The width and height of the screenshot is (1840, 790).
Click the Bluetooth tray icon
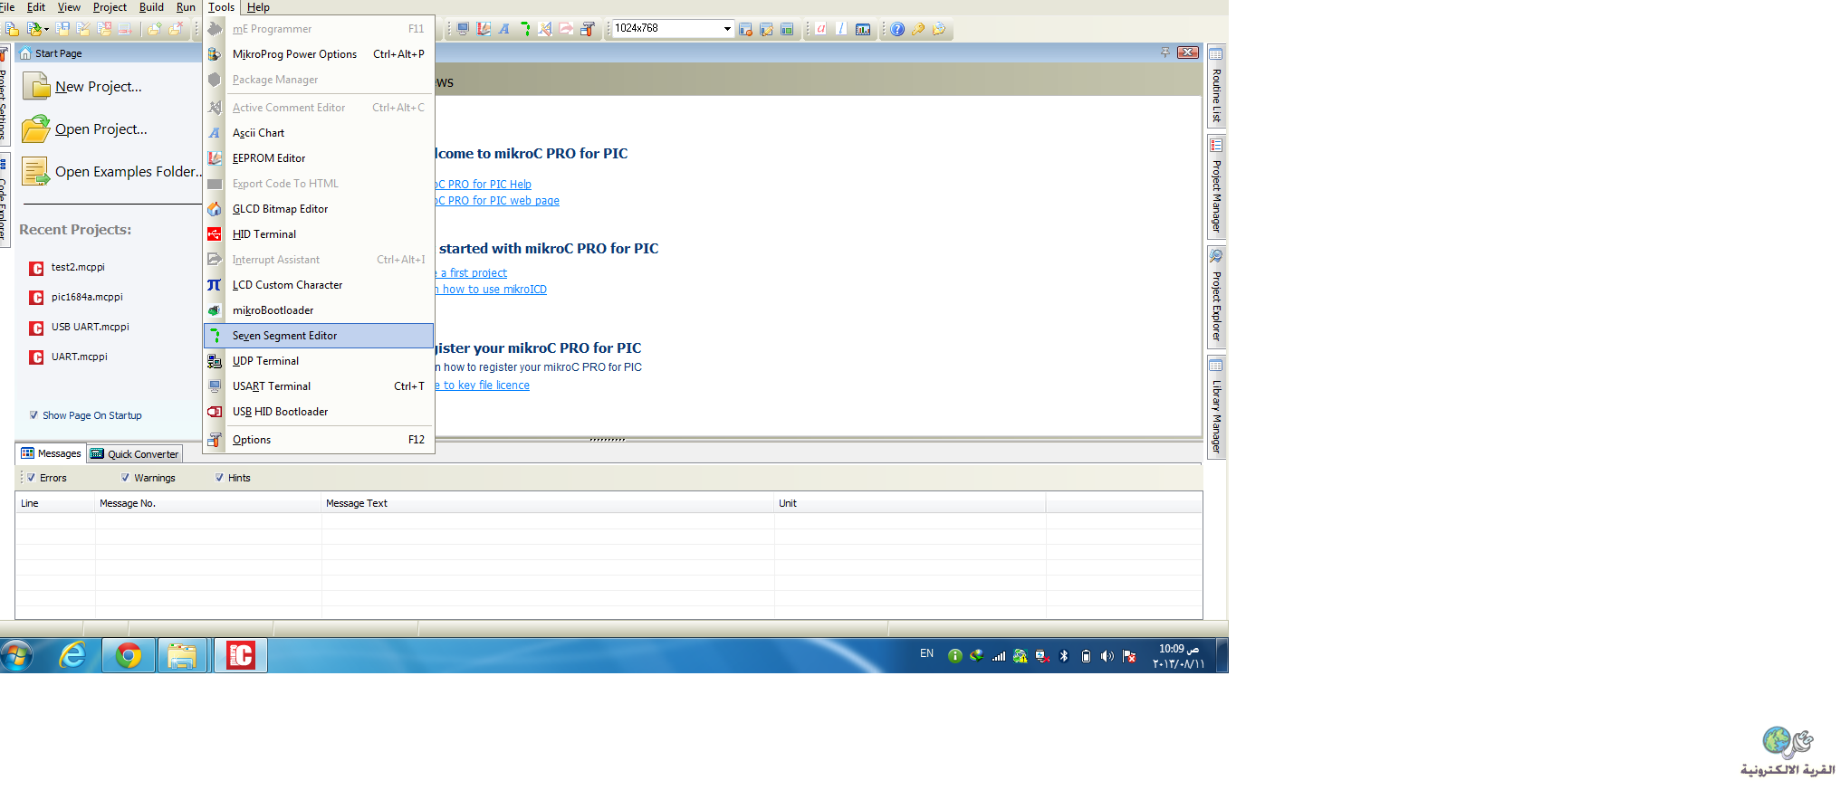(1064, 656)
